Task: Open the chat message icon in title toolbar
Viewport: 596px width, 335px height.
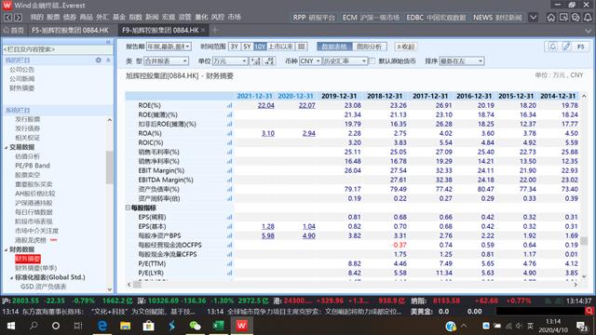Action: point(576,18)
